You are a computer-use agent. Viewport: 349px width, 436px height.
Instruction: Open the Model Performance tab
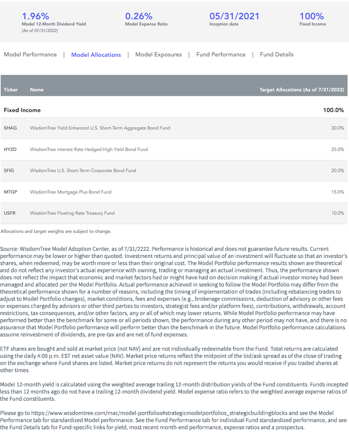click(x=30, y=55)
